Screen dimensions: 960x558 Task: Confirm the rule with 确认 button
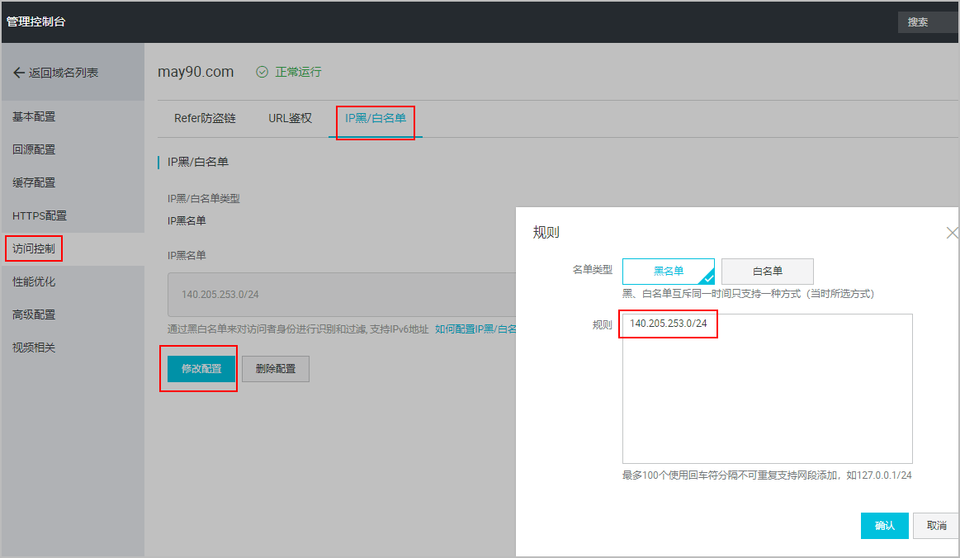884,526
